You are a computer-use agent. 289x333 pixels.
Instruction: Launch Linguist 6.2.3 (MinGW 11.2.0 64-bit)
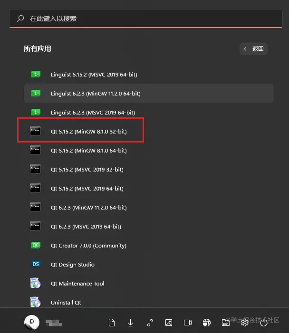click(x=148, y=93)
